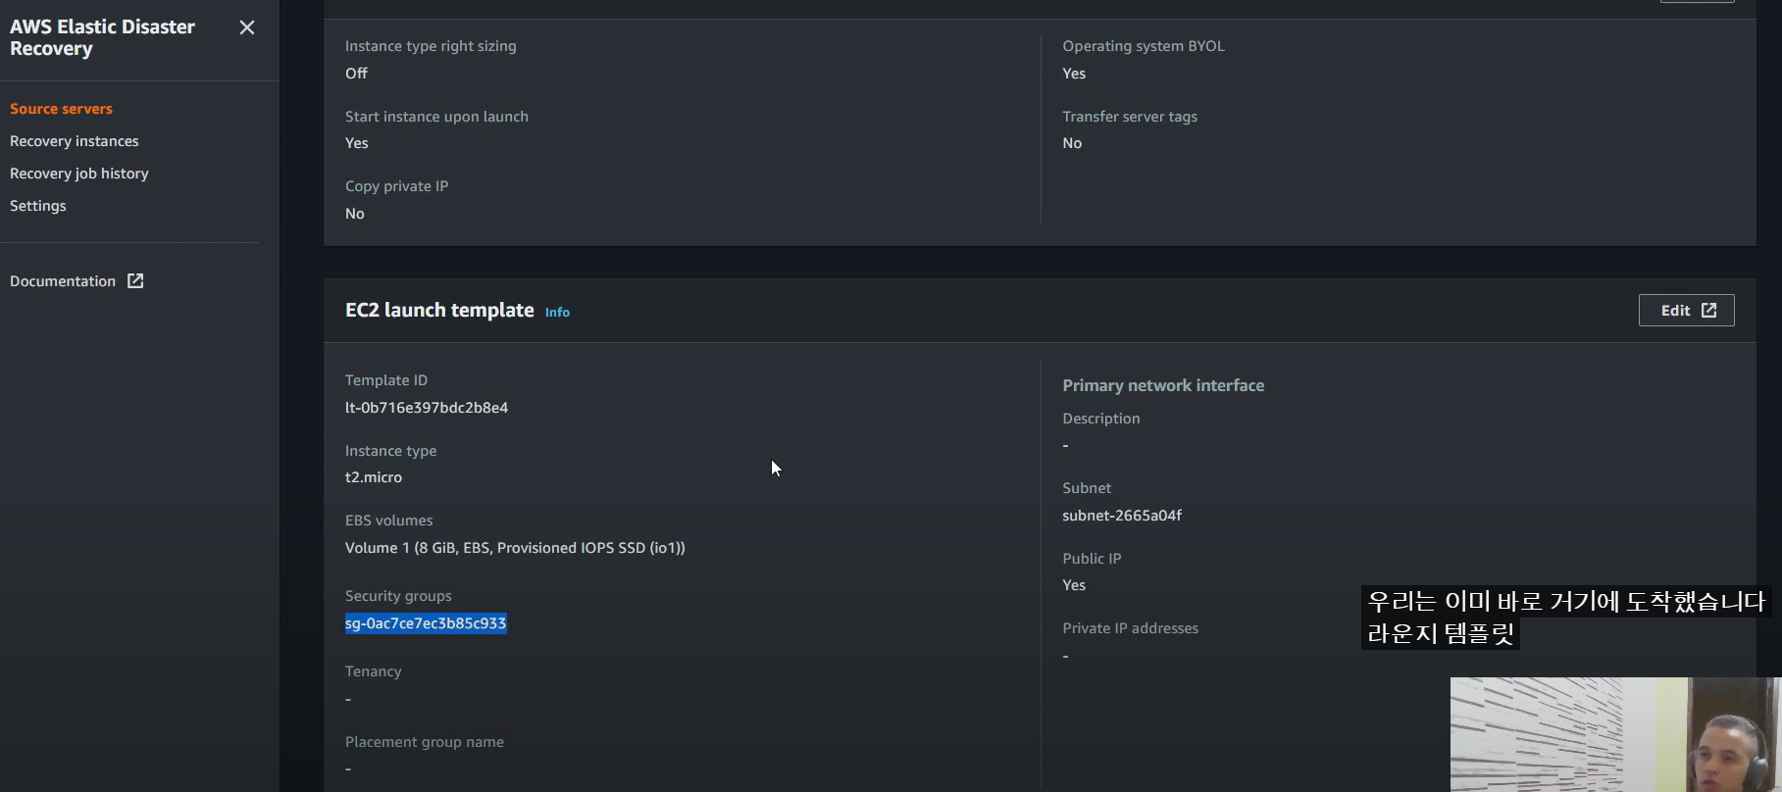1782x792 pixels.
Task: Click the Tenancy label
Action: (374, 671)
